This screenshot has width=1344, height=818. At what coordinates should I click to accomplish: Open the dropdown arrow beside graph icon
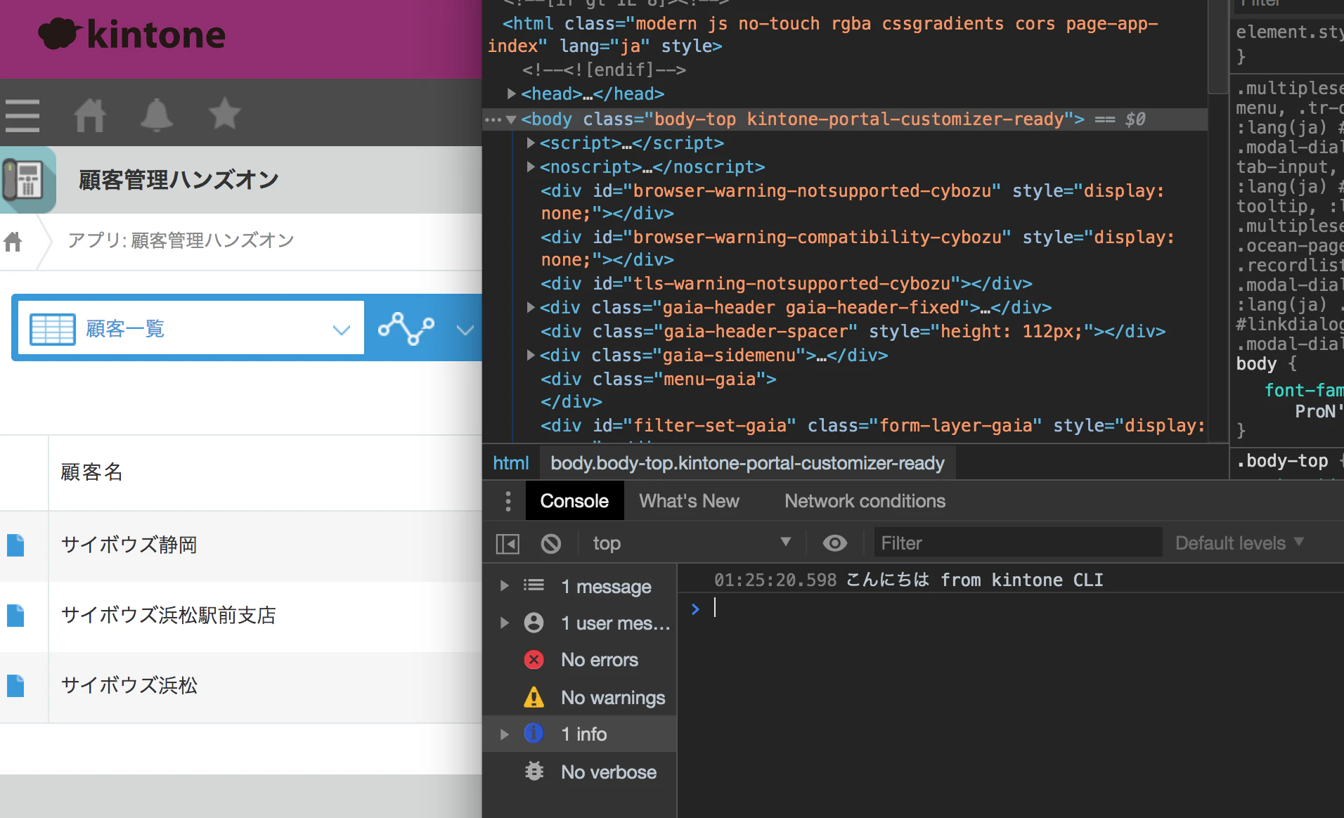point(465,330)
